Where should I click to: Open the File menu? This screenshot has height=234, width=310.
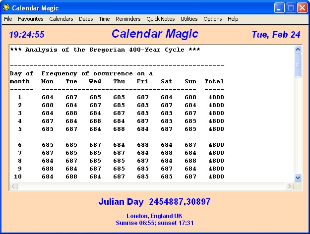click(8, 19)
